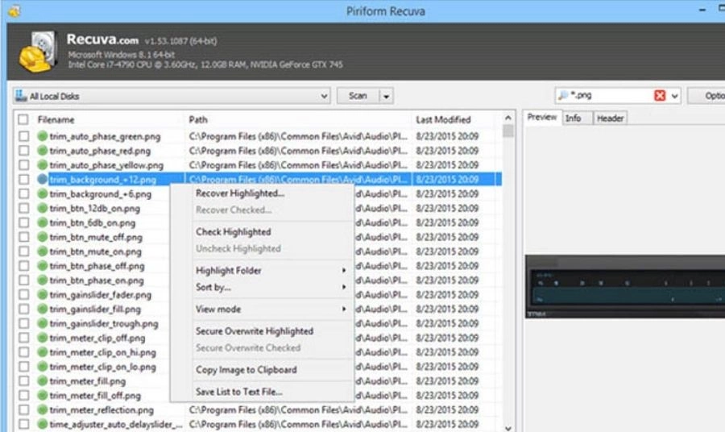Click the preview image thumbnail
Viewport: 725px width, 432px height.
[625, 286]
